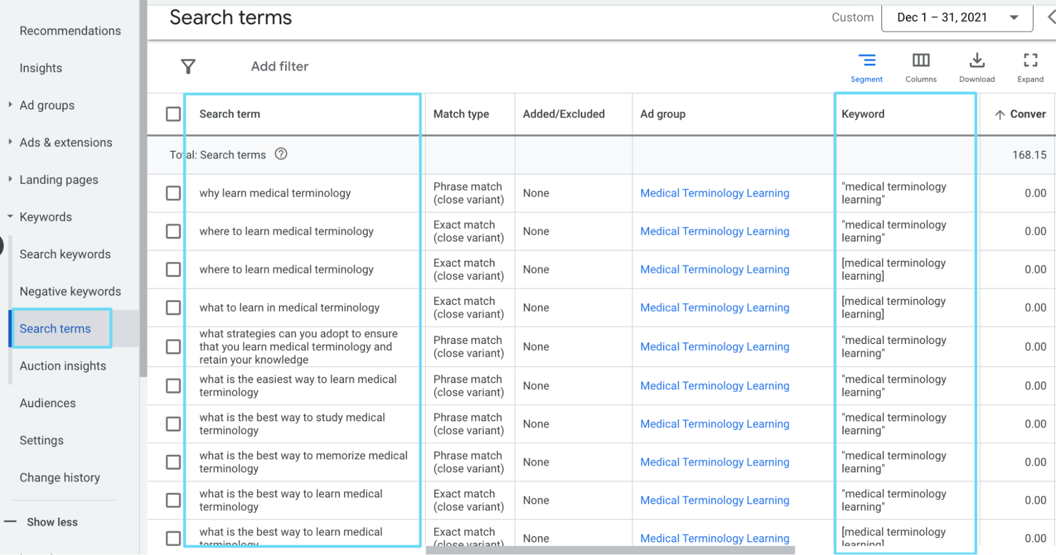1056x555 pixels.
Task: Open Settings in the sidebar
Action: point(41,441)
